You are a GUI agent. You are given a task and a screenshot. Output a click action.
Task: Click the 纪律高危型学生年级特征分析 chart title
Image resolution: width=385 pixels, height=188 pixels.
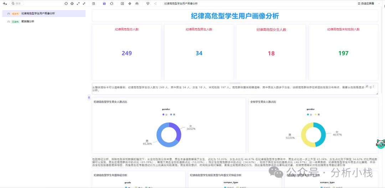(x=110, y=175)
